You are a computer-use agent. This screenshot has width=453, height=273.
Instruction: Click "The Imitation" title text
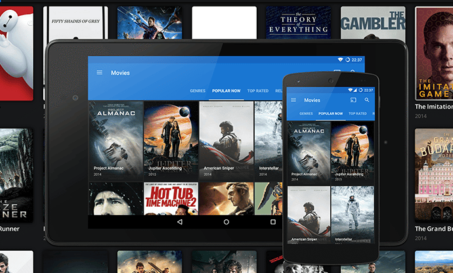434,106
